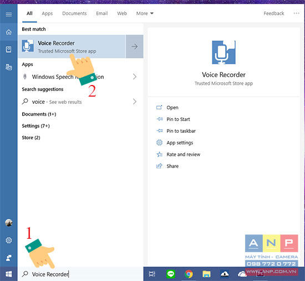Open the devices icon in sidebar
This screenshot has width=305, height=281.
click(x=8, y=67)
